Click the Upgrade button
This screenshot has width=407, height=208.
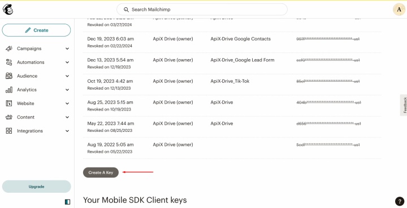[x=36, y=187]
